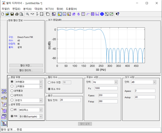Click the Save floppy disk icon
Screen dimensions: 162x133
[12, 14]
